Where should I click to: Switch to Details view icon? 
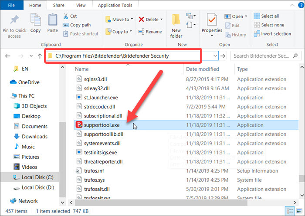(x=290, y=211)
